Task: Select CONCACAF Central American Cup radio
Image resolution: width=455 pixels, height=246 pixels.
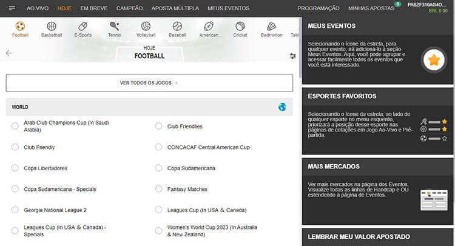Action: [x=158, y=147]
